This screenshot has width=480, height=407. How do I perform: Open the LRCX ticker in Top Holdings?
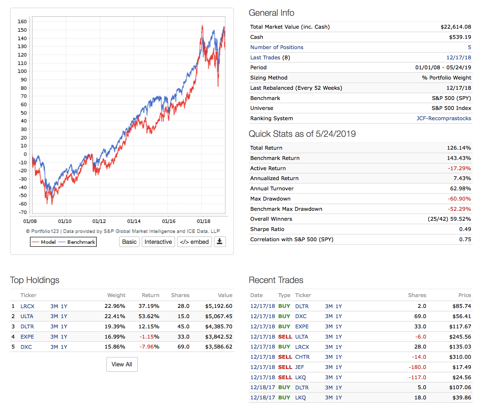28,306
